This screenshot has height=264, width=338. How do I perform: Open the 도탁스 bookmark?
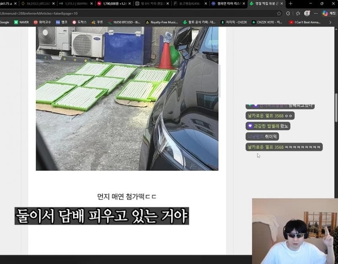(79, 22)
